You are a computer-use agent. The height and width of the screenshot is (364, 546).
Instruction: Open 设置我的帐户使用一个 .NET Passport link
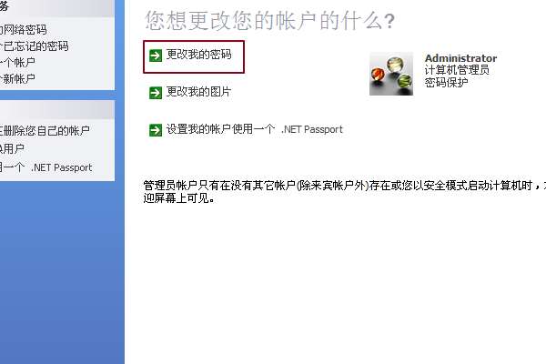(254, 129)
